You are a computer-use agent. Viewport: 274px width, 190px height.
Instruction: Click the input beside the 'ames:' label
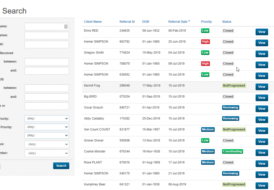pos(47,36)
